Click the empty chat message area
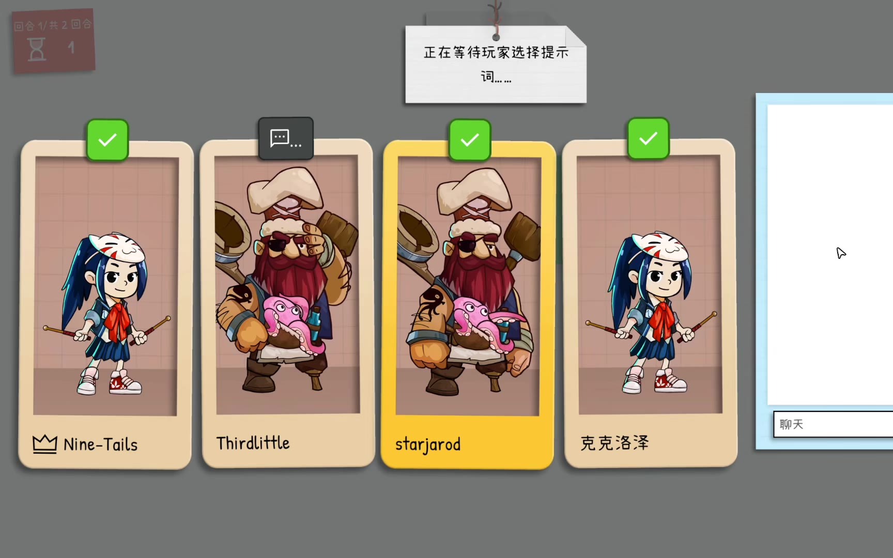The width and height of the screenshot is (893, 558). coord(830,255)
